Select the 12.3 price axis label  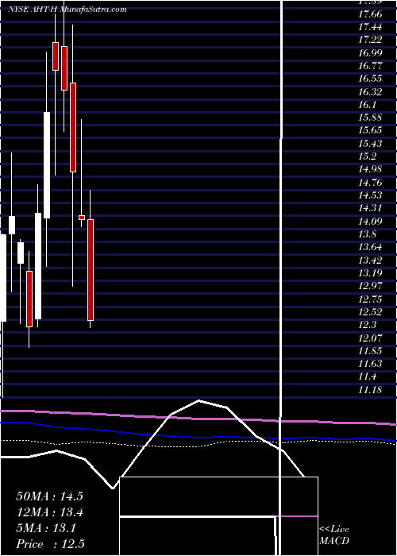368,325
